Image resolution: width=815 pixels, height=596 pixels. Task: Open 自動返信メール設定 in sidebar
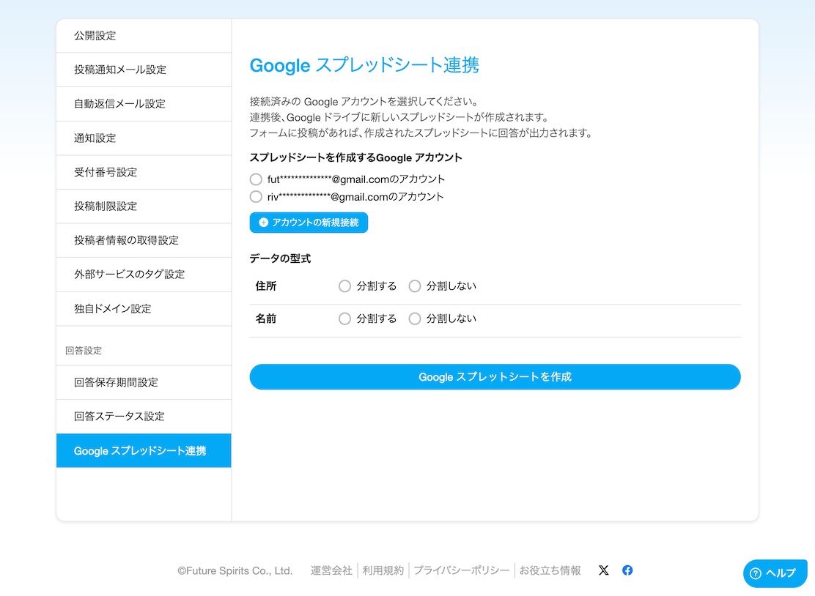pyautogui.click(x=144, y=104)
